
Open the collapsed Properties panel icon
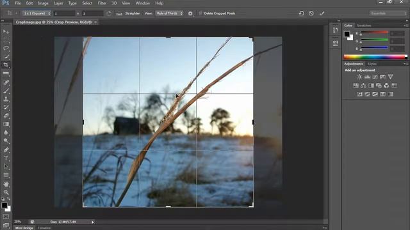pos(336,43)
